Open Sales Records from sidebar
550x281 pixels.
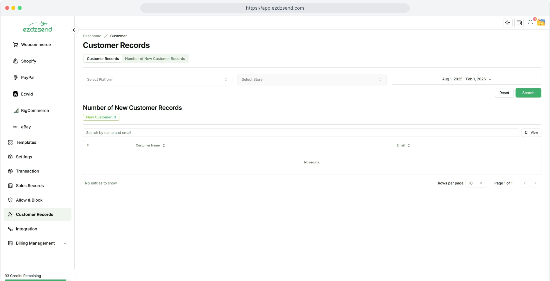coord(30,186)
